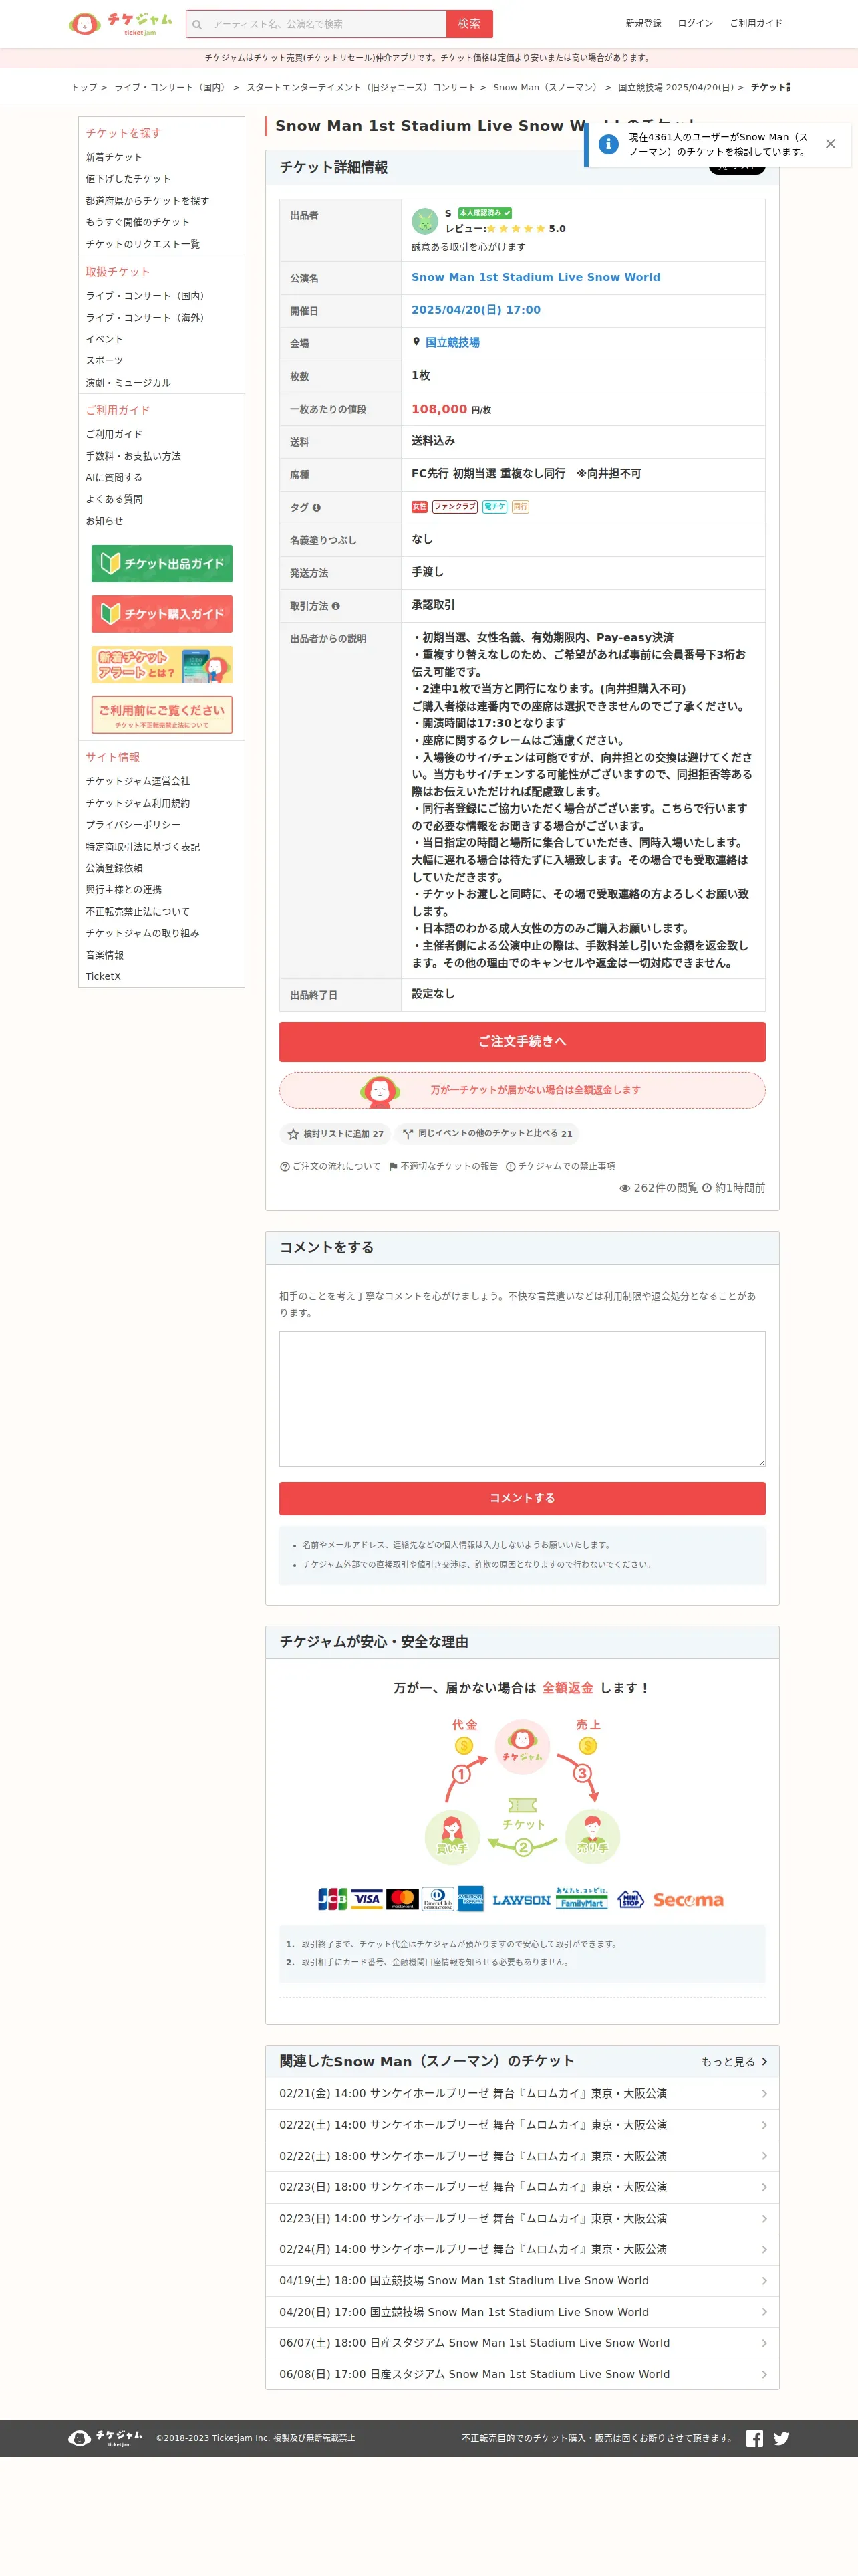
Task: Click the question icon by ご注文の流れについて
Action: (285, 1166)
